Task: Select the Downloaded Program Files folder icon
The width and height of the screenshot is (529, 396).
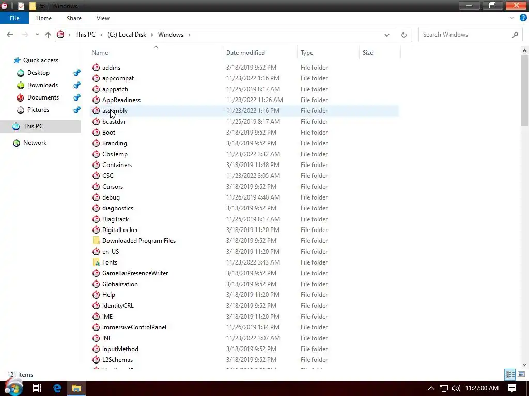Action: (96, 240)
